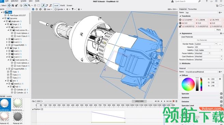224x125 pixels.
Task: Open the star favourites dropdown
Action: pyautogui.click(x=80, y=9)
